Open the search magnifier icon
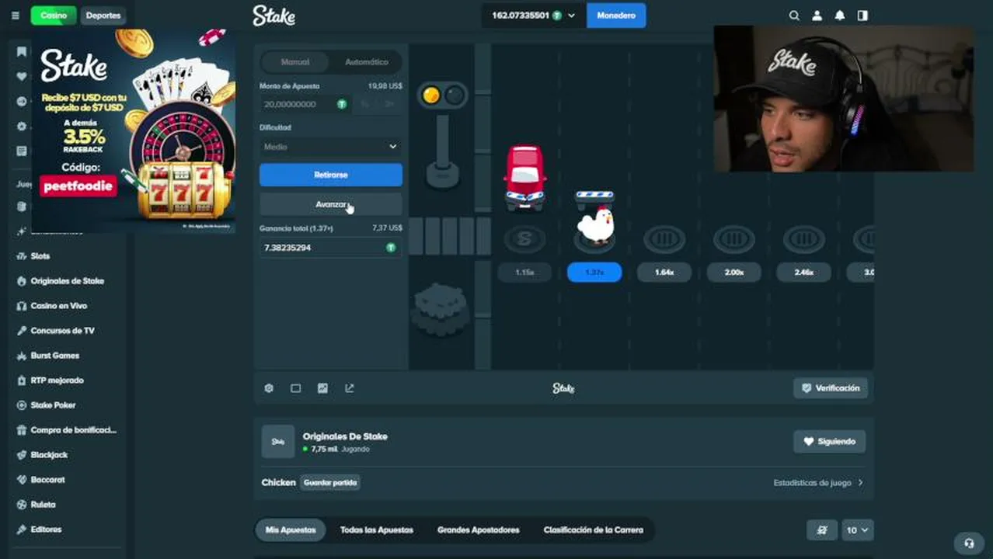 [x=794, y=16]
